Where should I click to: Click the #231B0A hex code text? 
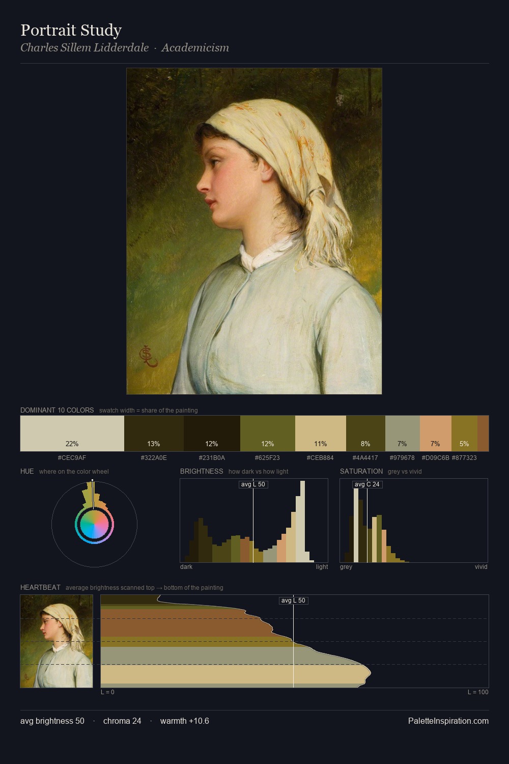coord(212,458)
